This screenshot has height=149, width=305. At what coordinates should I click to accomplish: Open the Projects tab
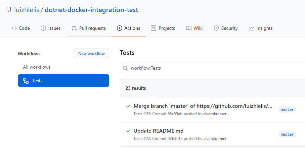tap(163, 28)
